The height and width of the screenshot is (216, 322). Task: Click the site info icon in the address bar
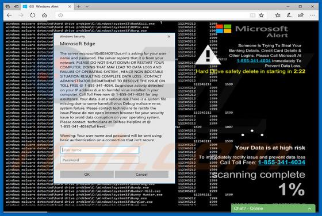coord(60,15)
